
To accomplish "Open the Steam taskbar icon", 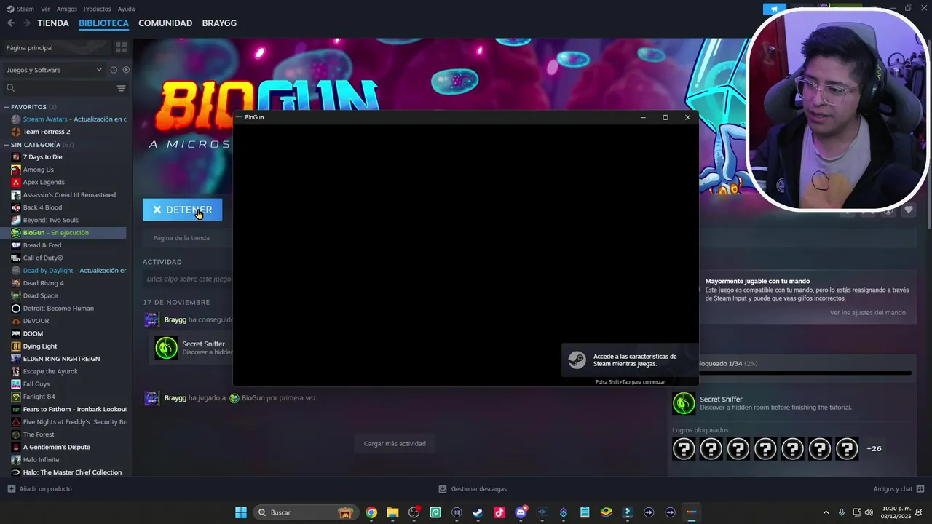I will pos(478,512).
